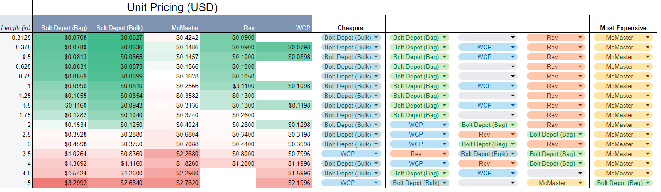Screen dimensions: 661x192
Task: Open the Rev dropdown in the length 3 row
Action: [556, 144]
